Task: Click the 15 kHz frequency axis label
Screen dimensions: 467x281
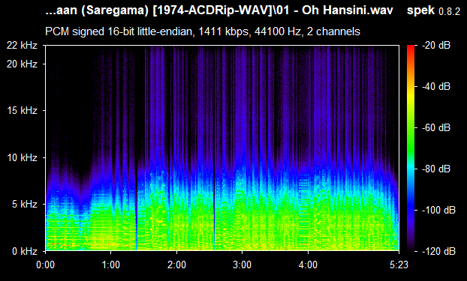Action: pos(22,111)
